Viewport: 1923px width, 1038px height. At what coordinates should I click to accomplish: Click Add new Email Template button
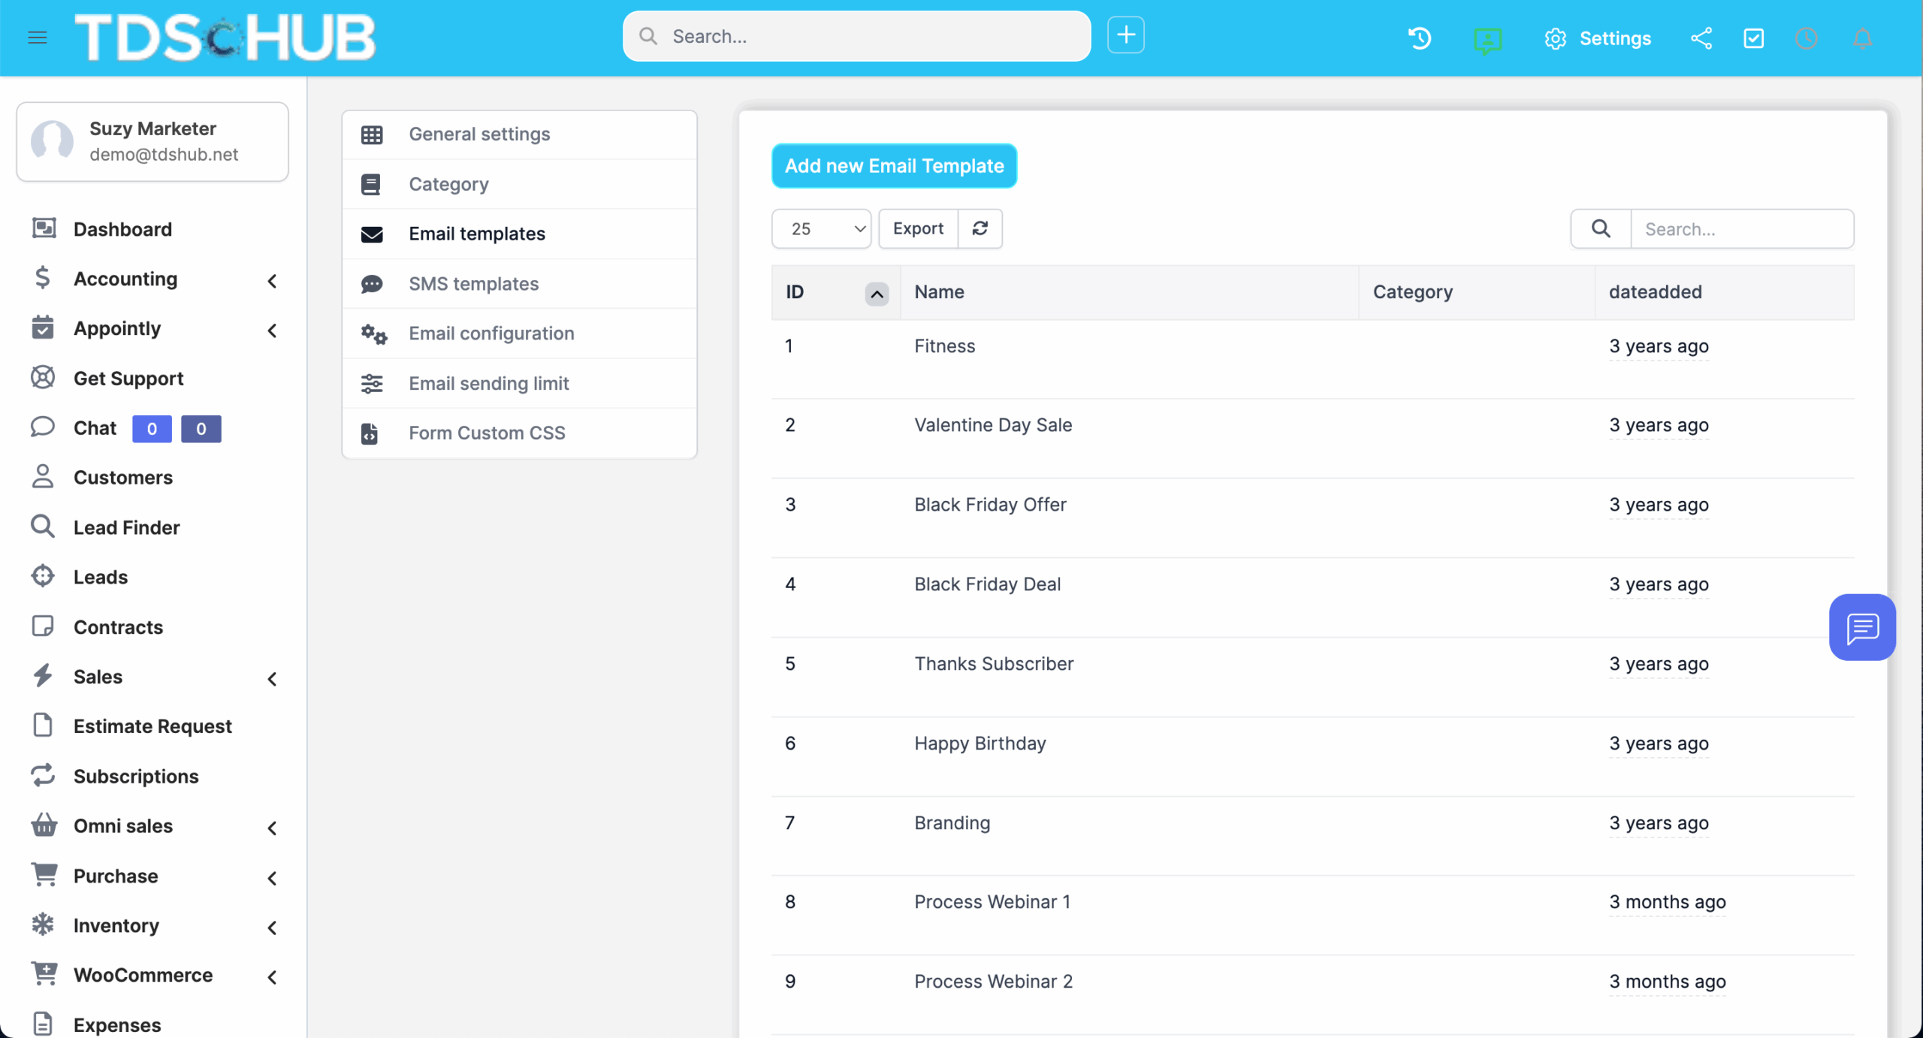(x=894, y=166)
